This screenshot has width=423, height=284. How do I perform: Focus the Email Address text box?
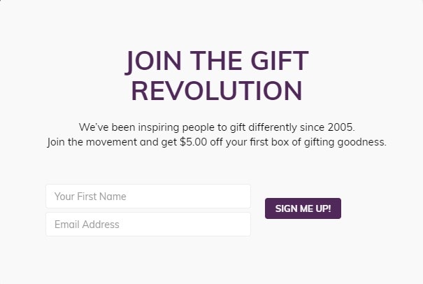click(x=148, y=225)
